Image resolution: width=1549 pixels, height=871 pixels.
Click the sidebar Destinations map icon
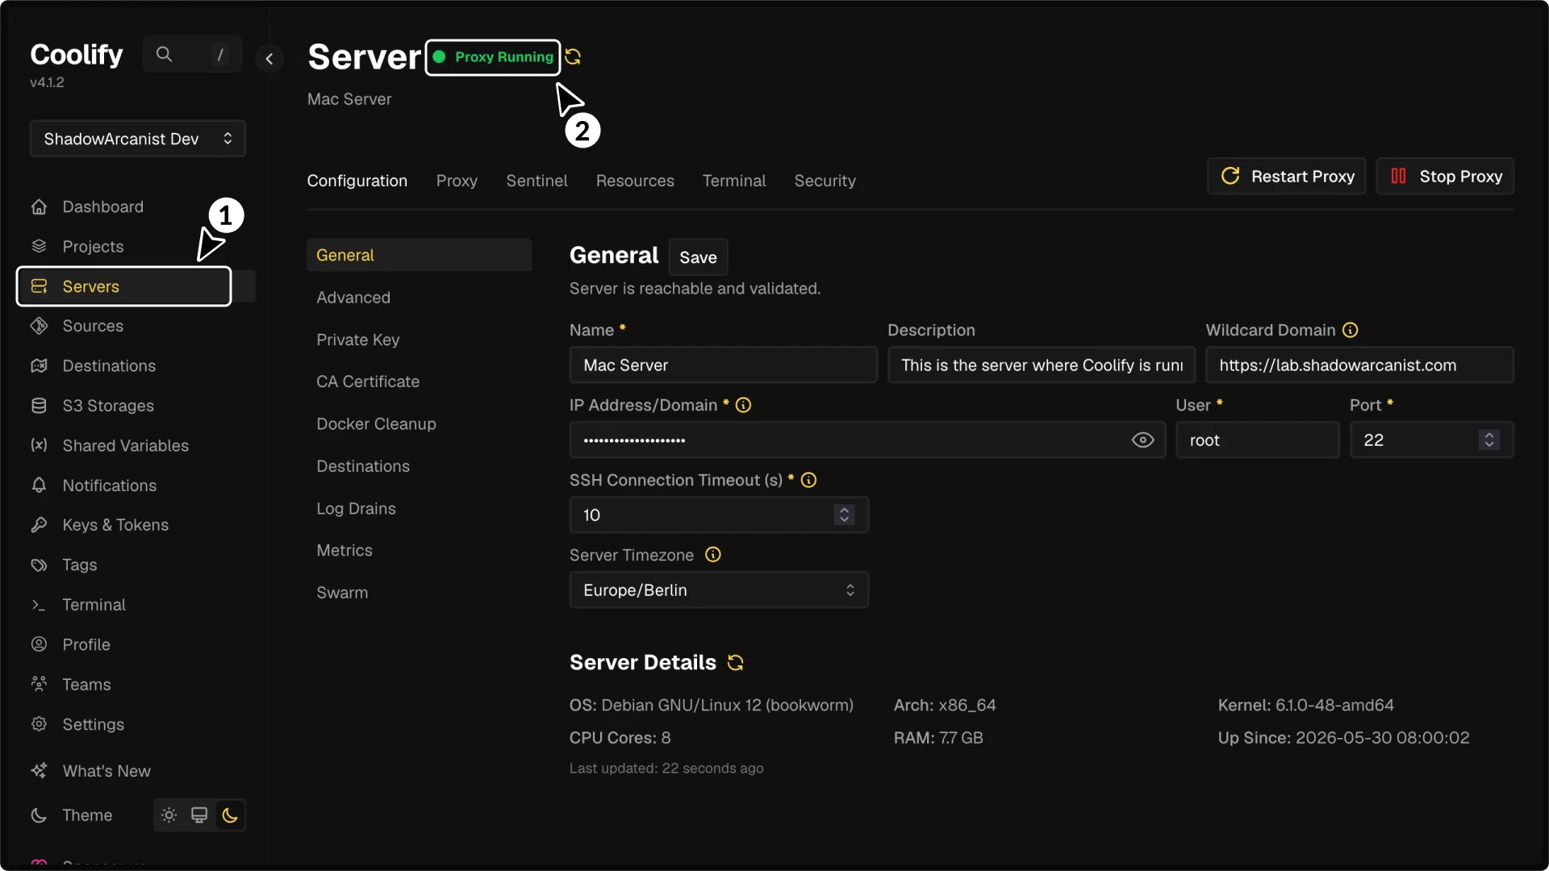click(x=39, y=366)
